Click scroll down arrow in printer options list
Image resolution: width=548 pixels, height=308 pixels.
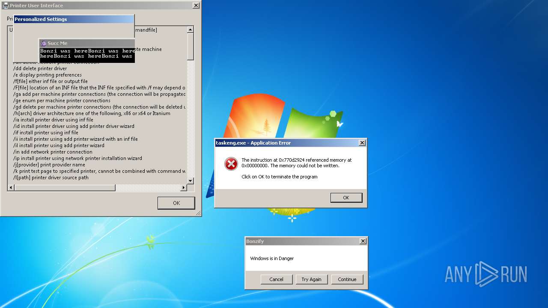tap(191, 181)
